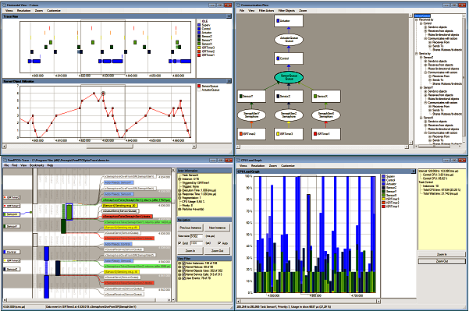
Task: Select the SensorQueue node in communication flow
Action: click(289, 77)
